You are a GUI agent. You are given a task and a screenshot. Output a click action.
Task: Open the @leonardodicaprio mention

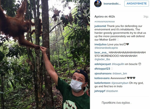pyautogui.click(x=106, y=48)
